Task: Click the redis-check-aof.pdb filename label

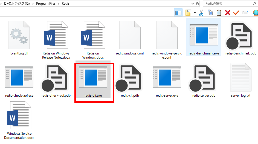Action: (x=56, y=96)
